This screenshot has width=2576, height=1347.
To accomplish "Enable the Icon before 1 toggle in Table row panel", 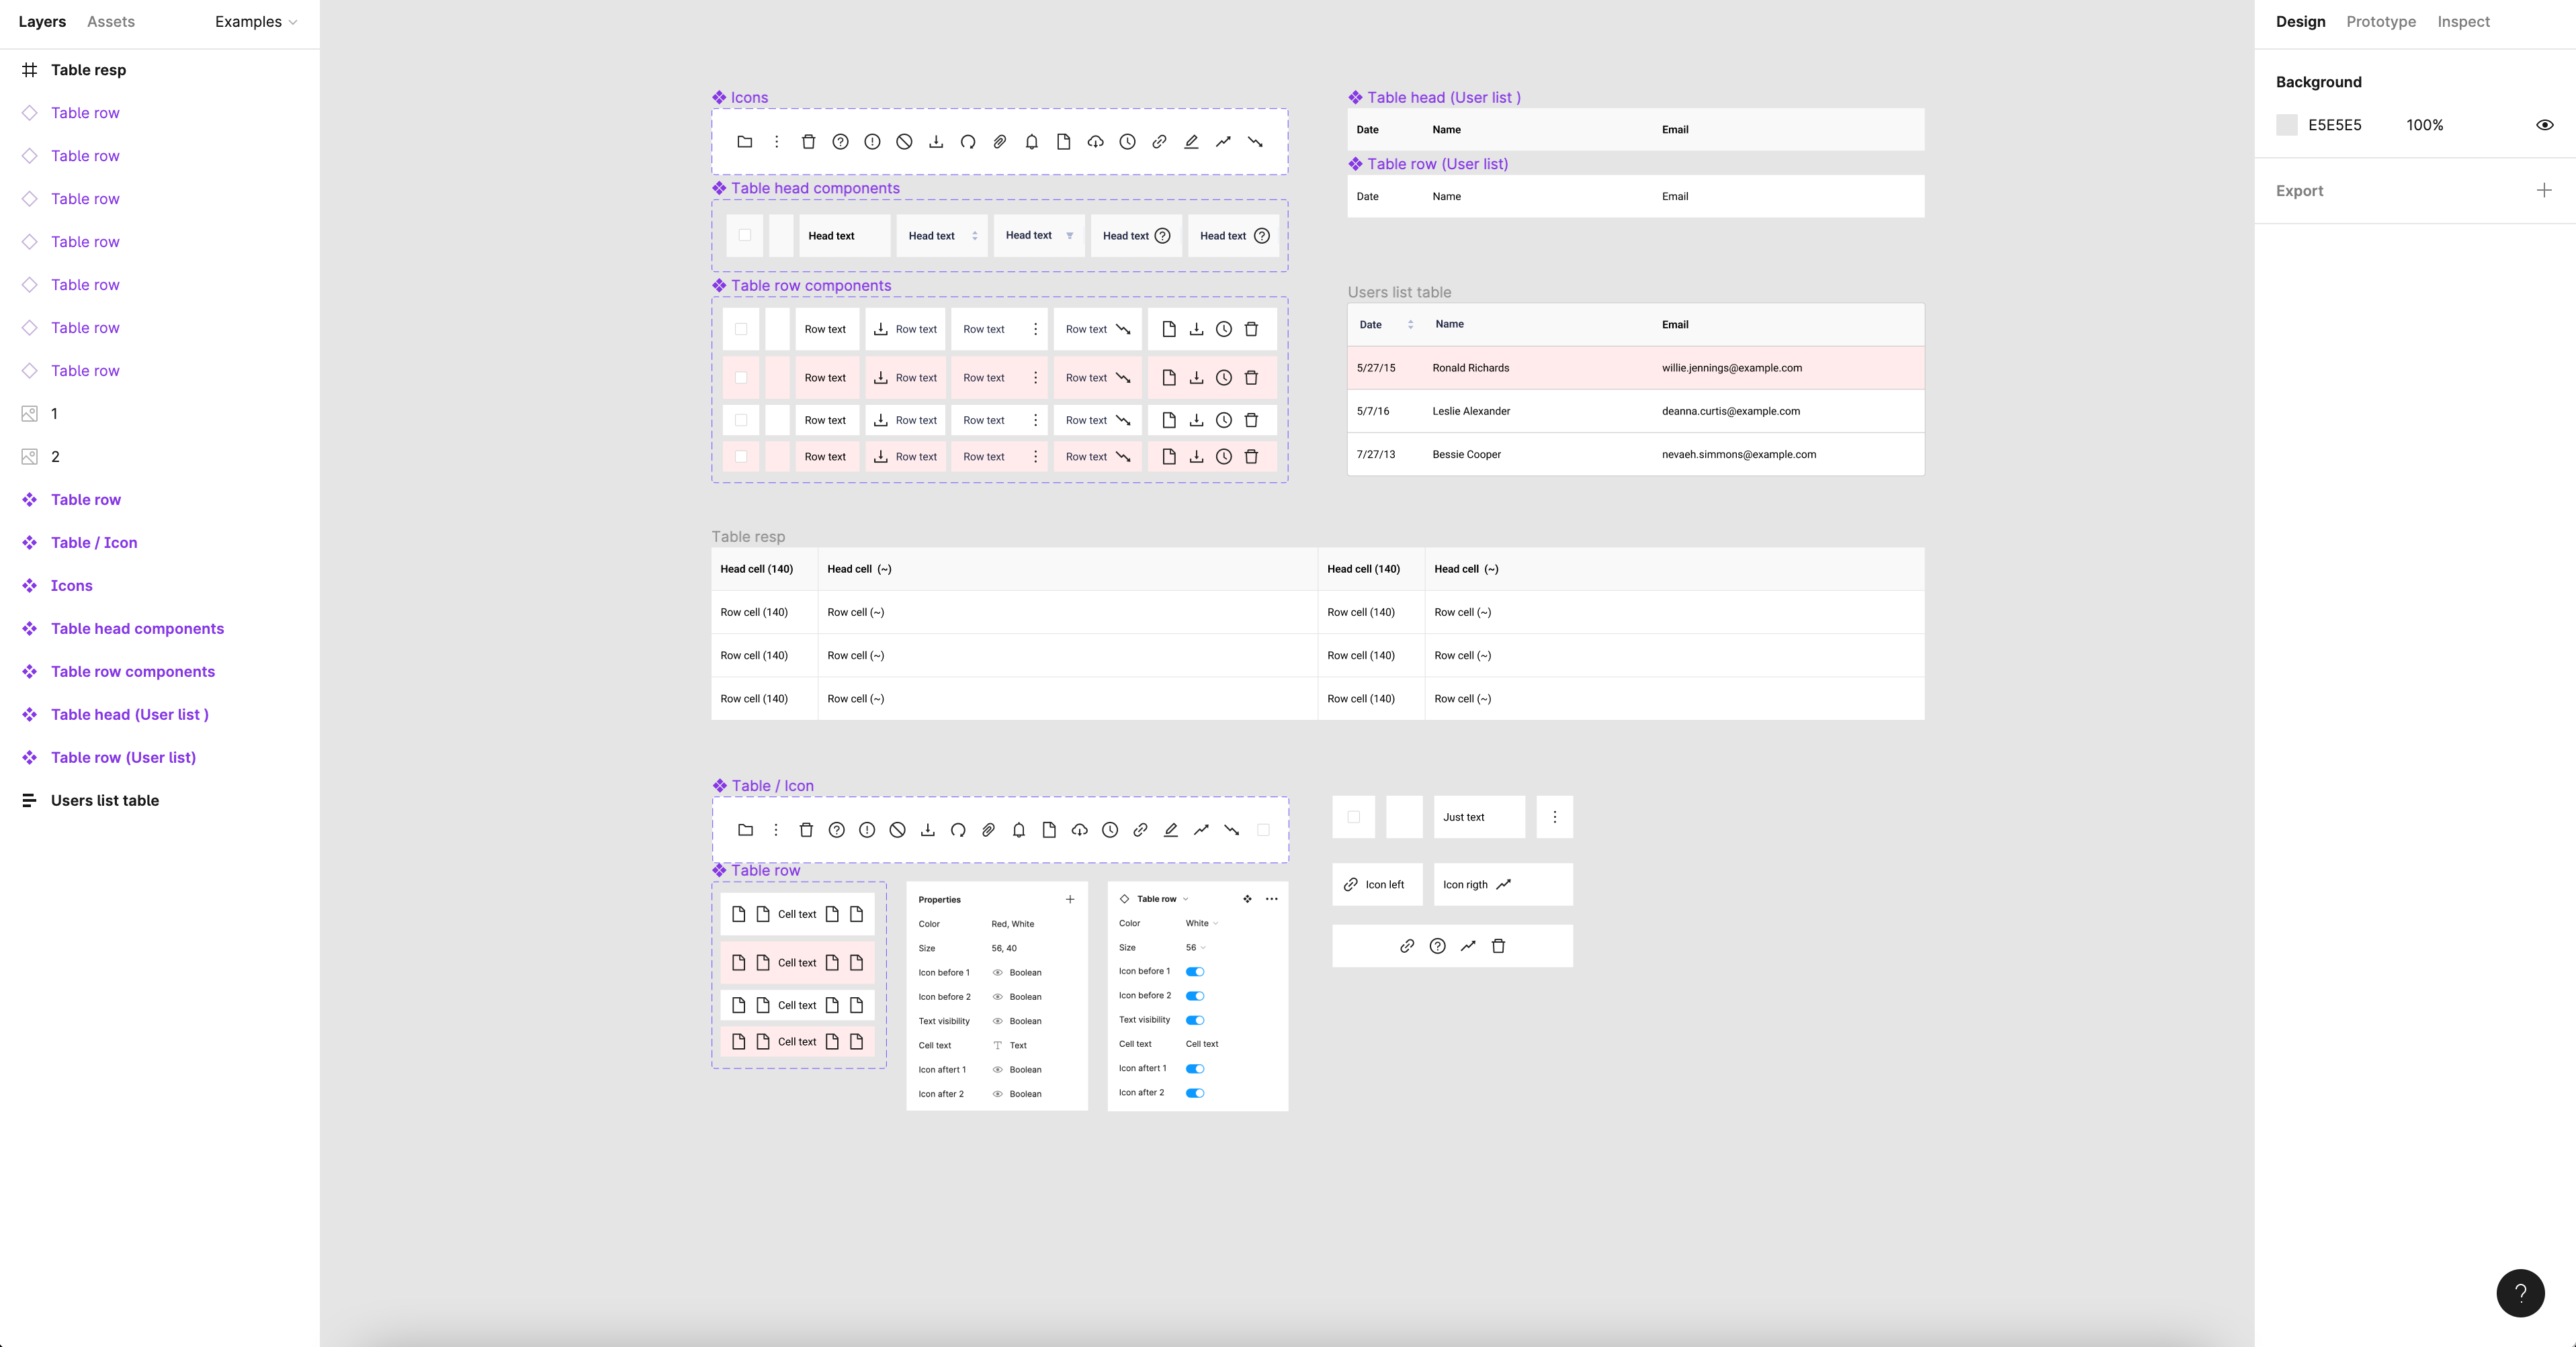I will pos(1196,970).
